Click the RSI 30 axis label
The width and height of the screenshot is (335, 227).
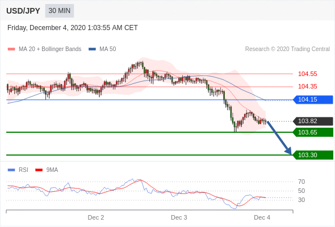(301, 200)
